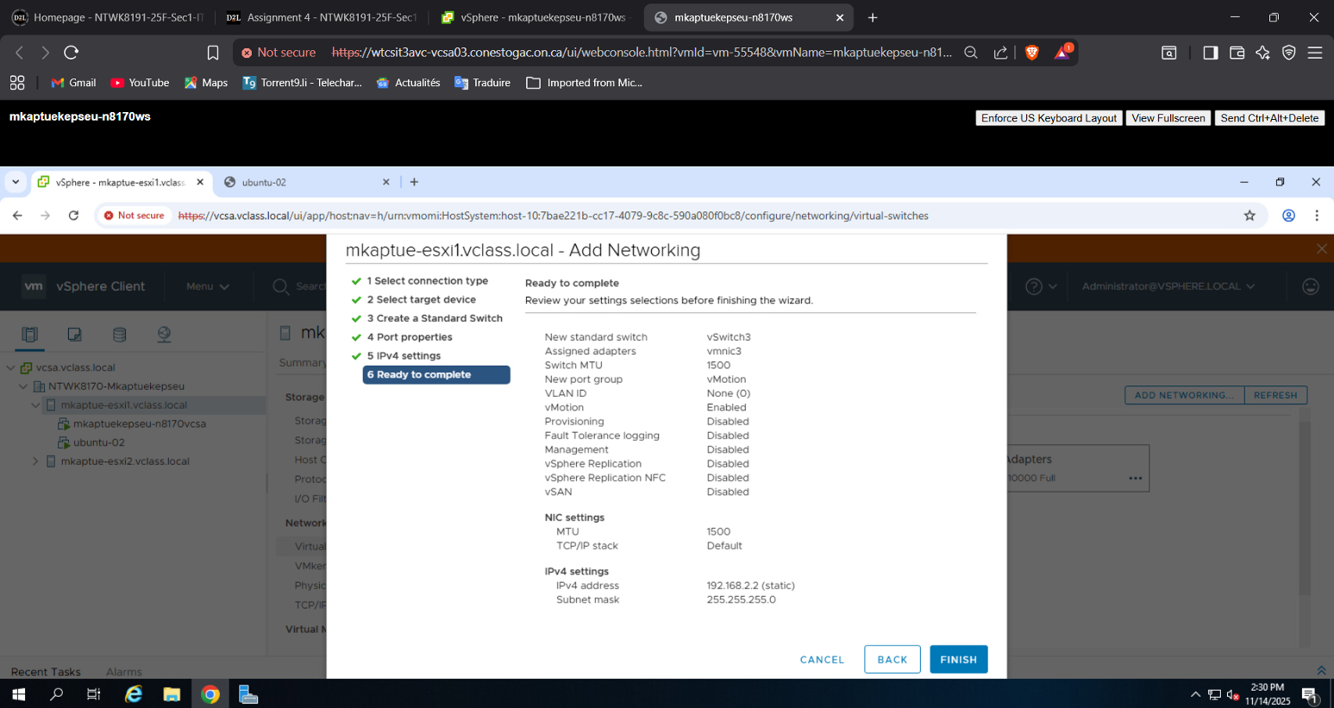Collapse the vcsa.vclass.local tree node

coord(11,368)
